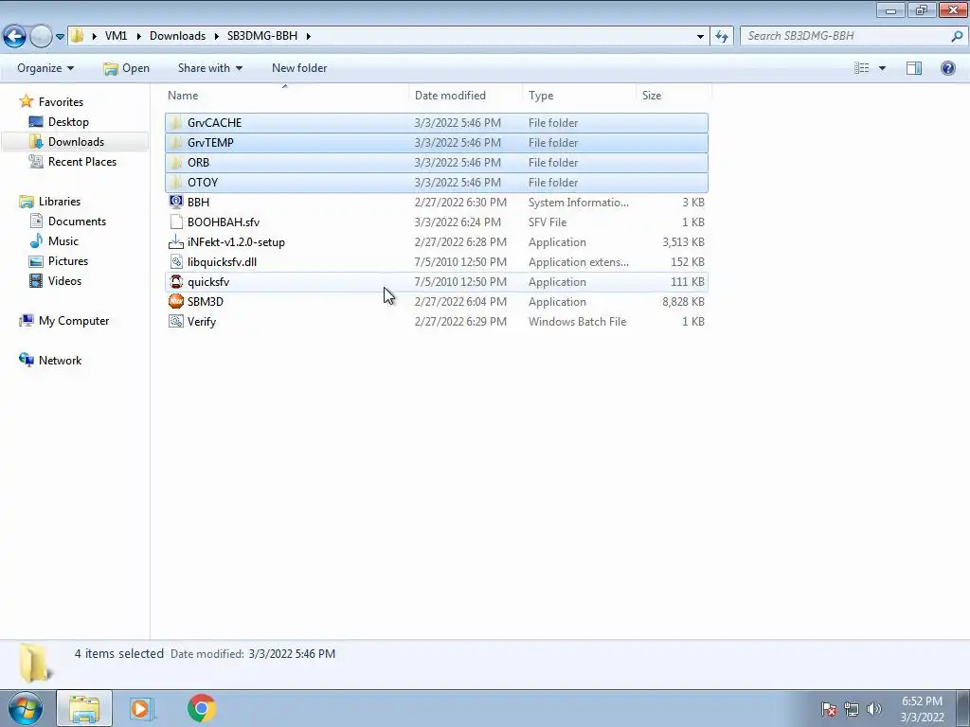Image resolution: width=970 pixels, height=727 pixels.
Task: Launch Google Chrome from taskbar
Action: pos(201,708)
